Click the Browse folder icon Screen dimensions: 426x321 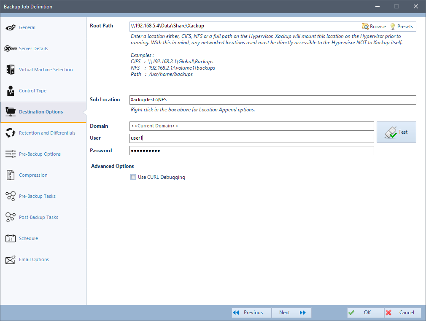[x=365, y=27]
